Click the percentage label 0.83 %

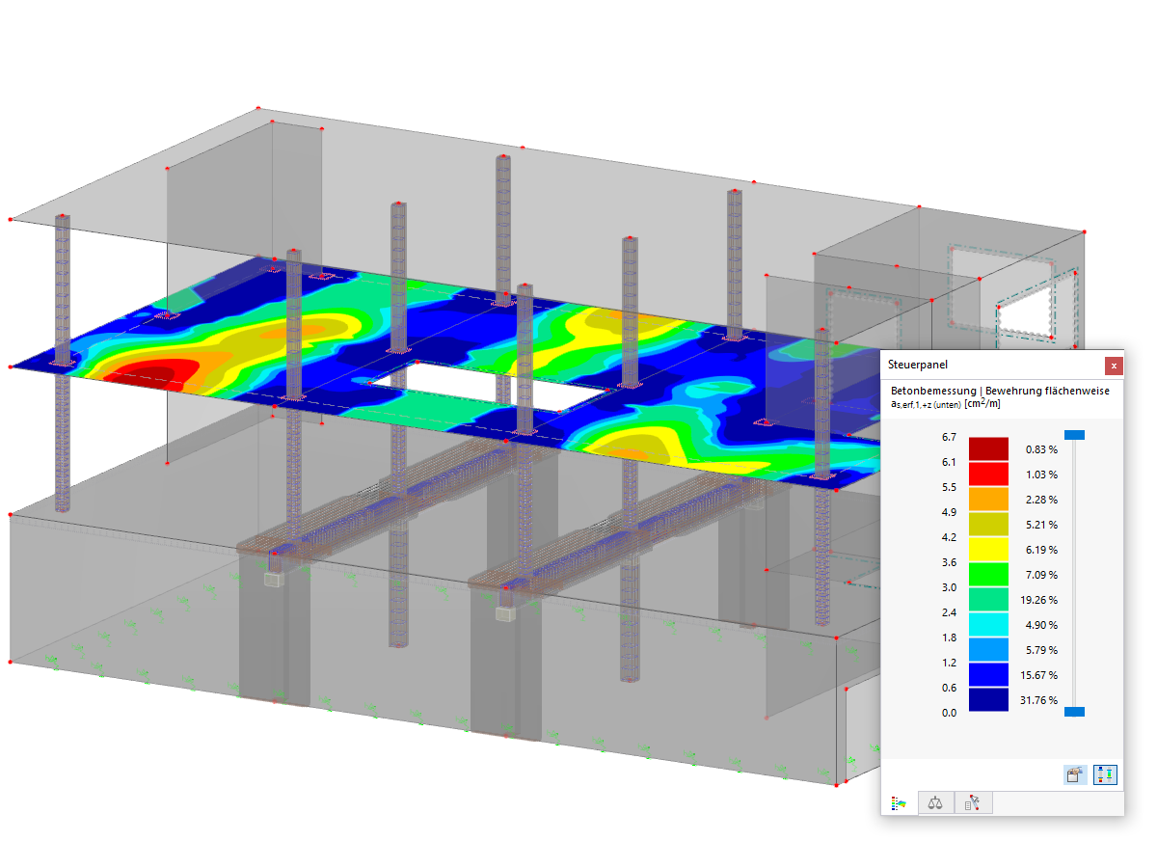click(x=1041, y=449)
